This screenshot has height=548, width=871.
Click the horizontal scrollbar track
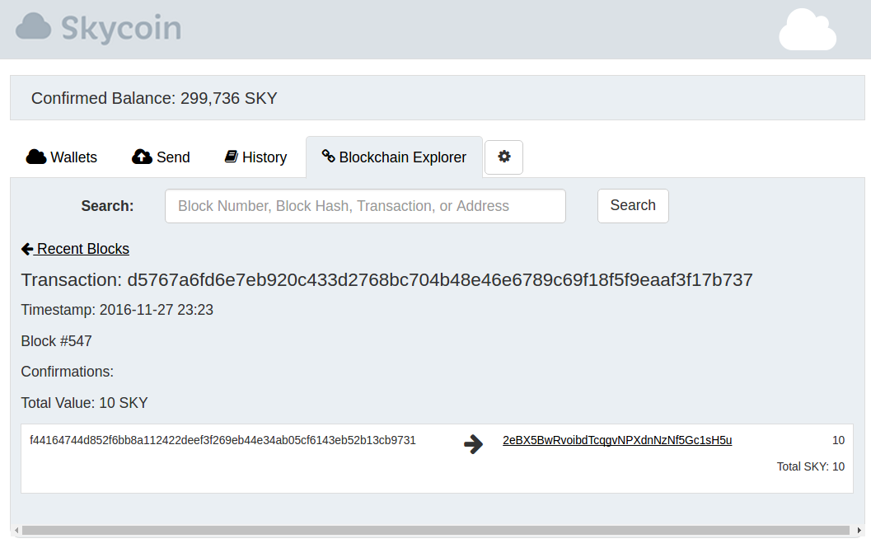click(435, 531)
